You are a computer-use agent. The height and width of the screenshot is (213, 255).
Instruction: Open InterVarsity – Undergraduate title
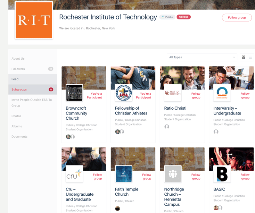[227, 111]
